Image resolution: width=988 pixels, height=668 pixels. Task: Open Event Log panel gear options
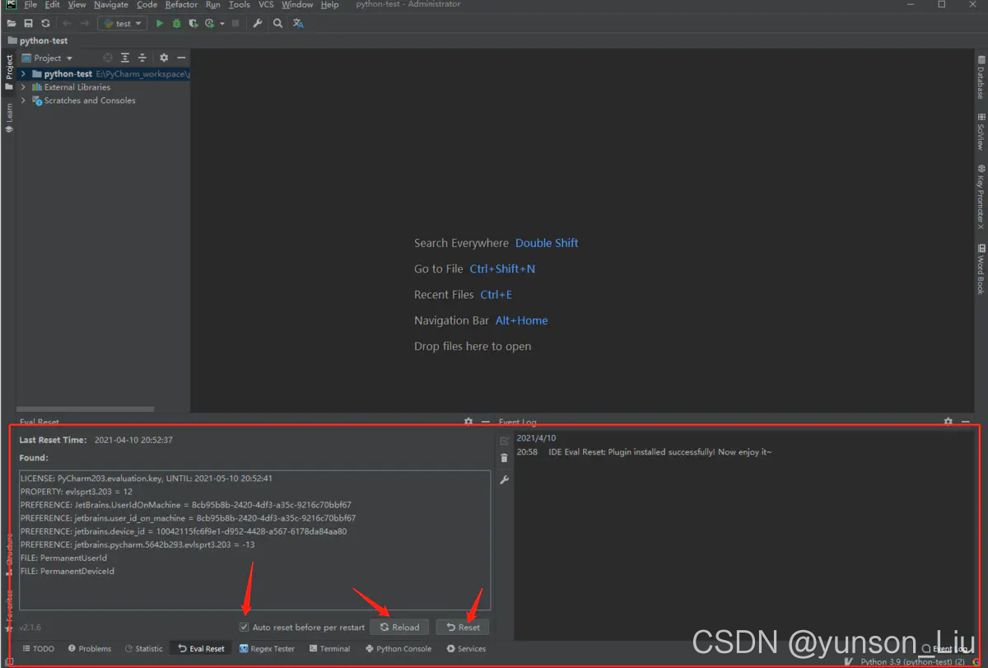tap(948, 422)
